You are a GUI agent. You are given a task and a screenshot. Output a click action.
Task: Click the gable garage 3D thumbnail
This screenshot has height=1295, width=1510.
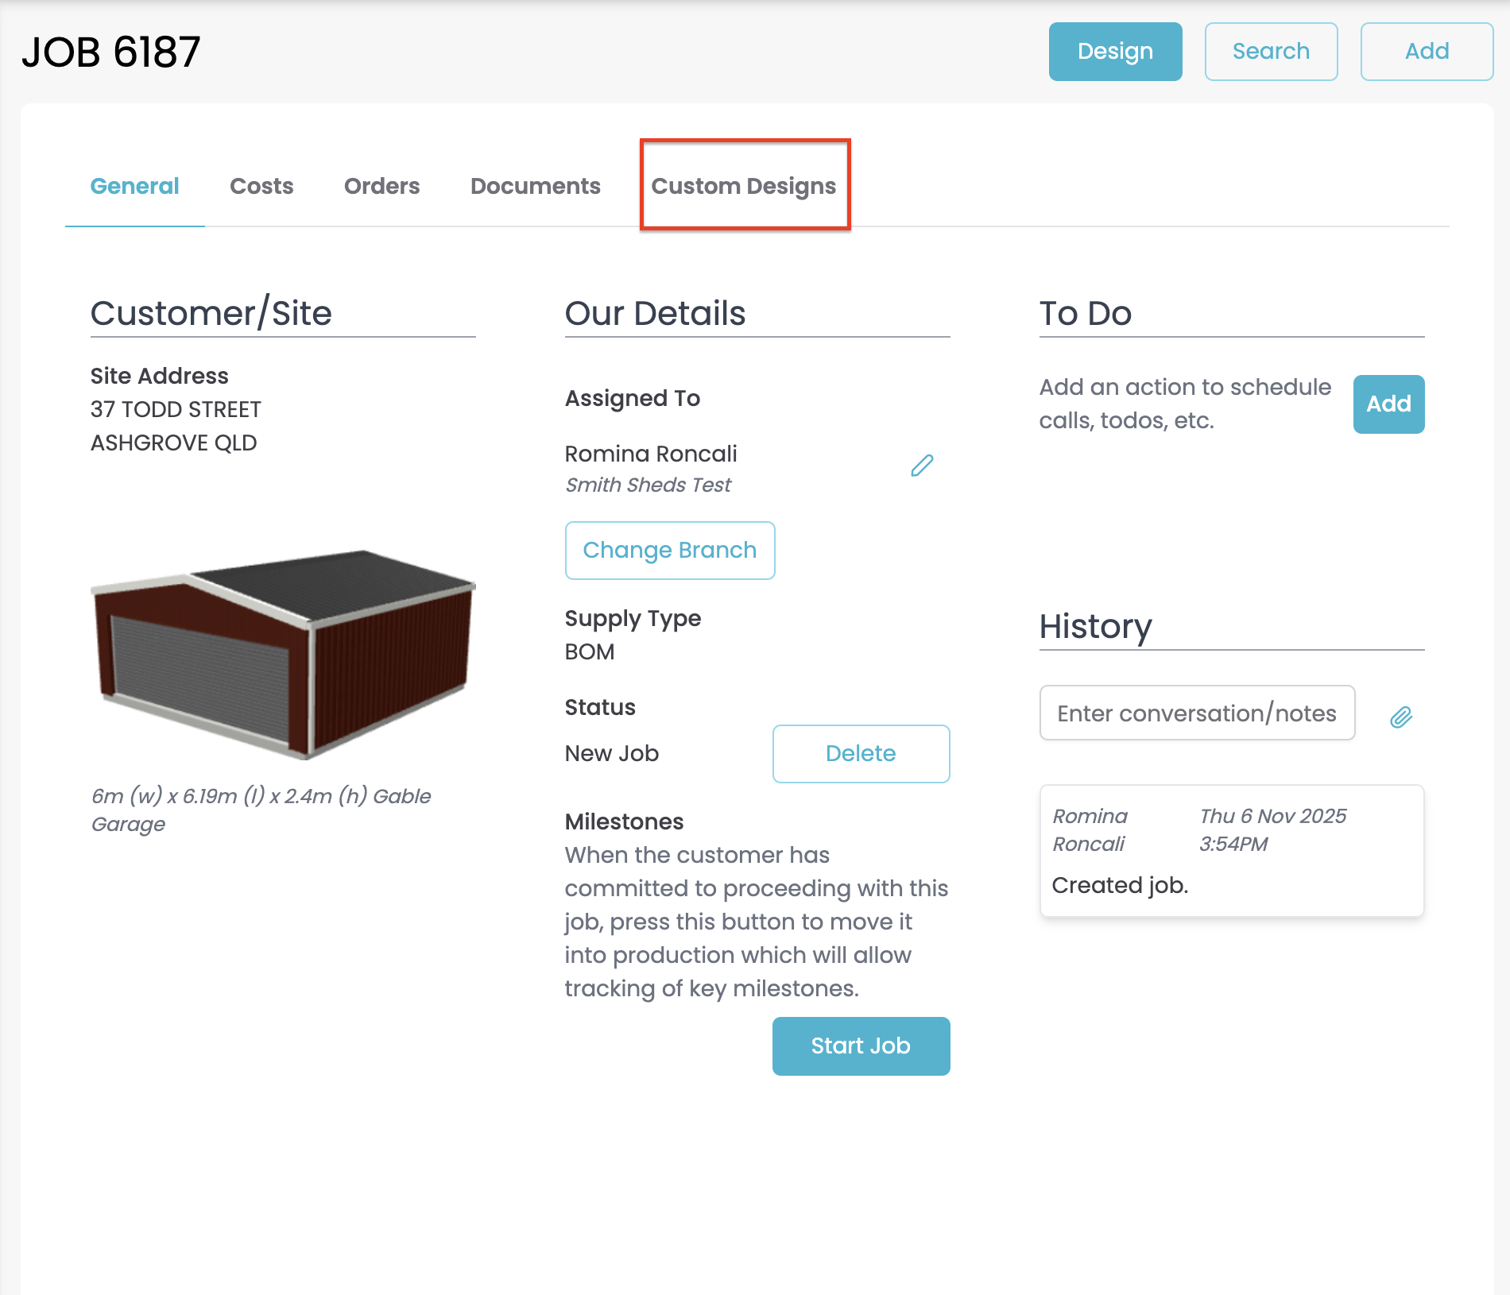(283, 654)
